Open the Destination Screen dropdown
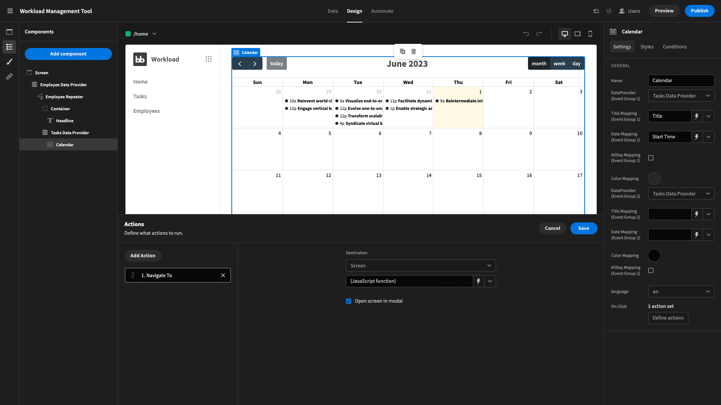This screenshot has height=405, width=721. tap(421, 265)
